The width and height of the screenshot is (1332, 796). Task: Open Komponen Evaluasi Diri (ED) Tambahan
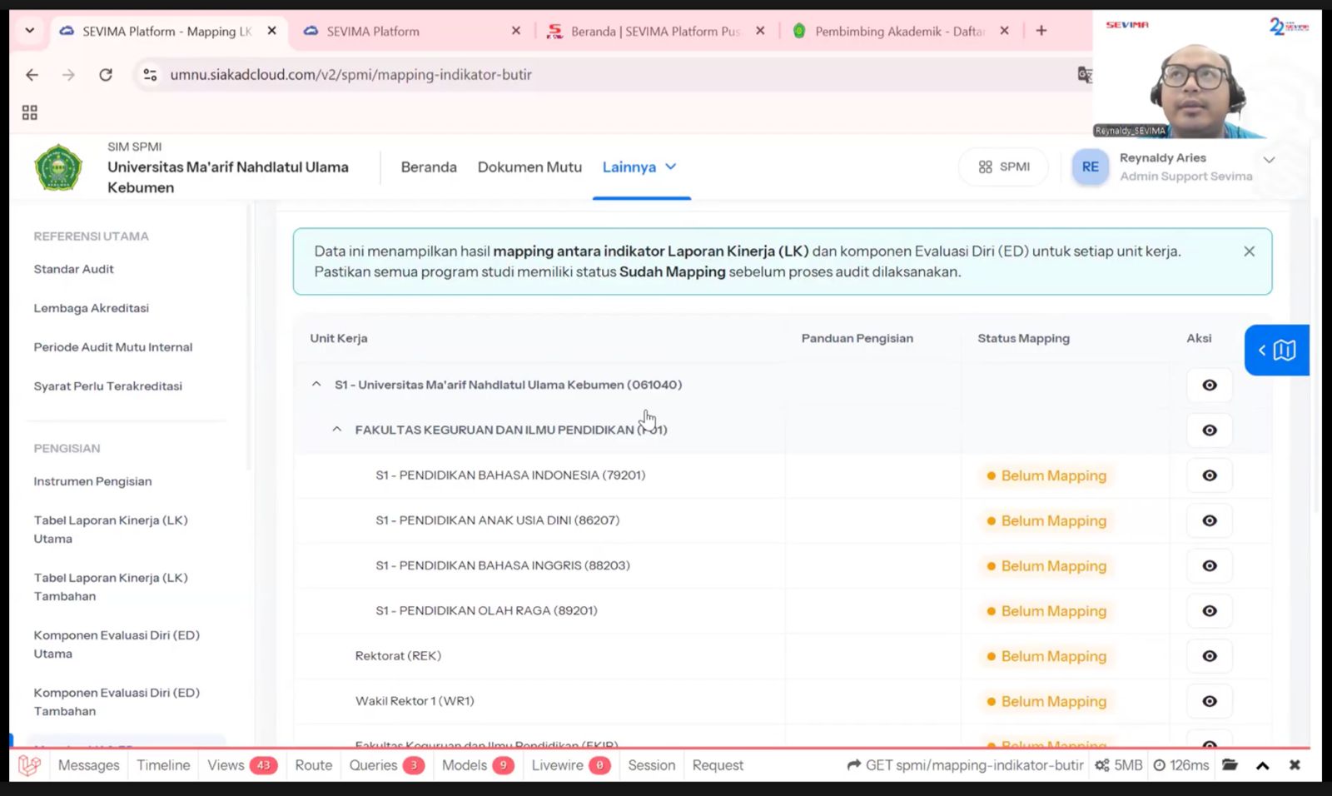coord(117,702)
